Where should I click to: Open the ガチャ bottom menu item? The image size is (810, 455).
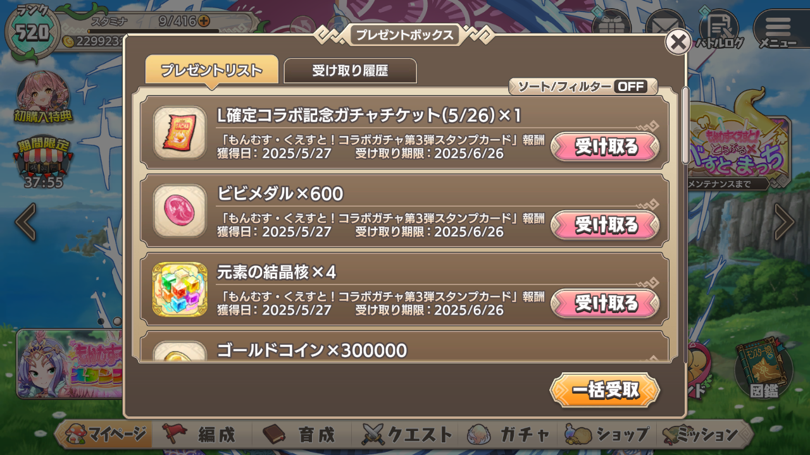pyautogui.click(x=509, y=434)
